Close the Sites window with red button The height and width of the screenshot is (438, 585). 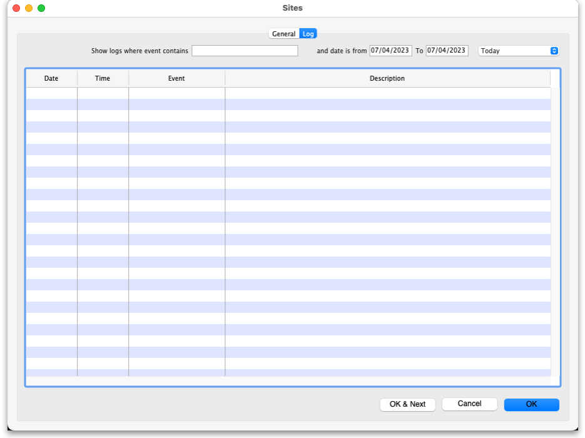pyautogui.click(x=16, y=8)
